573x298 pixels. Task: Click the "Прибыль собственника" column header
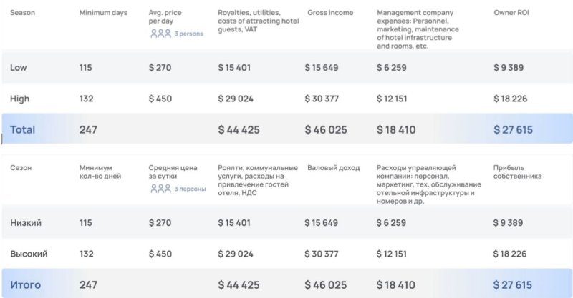tap(518, 172)
